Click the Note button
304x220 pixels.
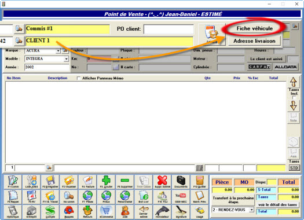pos(294,118)
